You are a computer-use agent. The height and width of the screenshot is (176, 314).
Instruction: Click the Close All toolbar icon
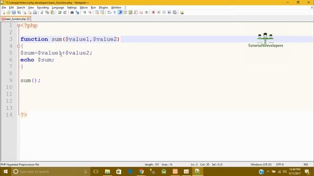pyautogui.click(x=29, y=13)
